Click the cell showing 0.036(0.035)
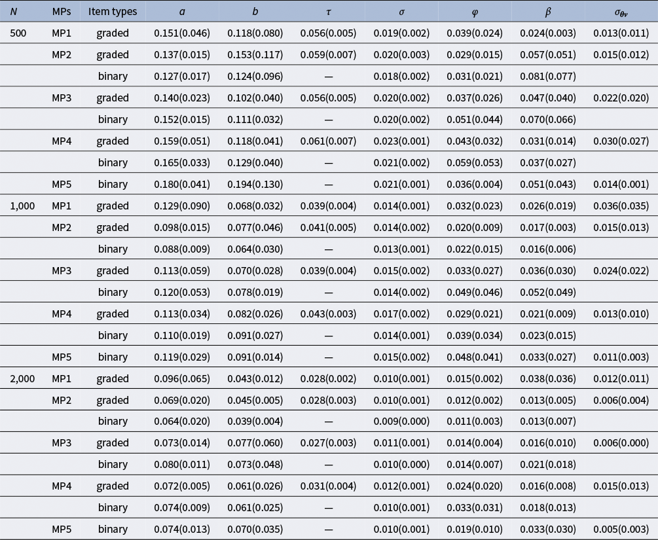This screenshot has width=658, height=540. [621, 206]
